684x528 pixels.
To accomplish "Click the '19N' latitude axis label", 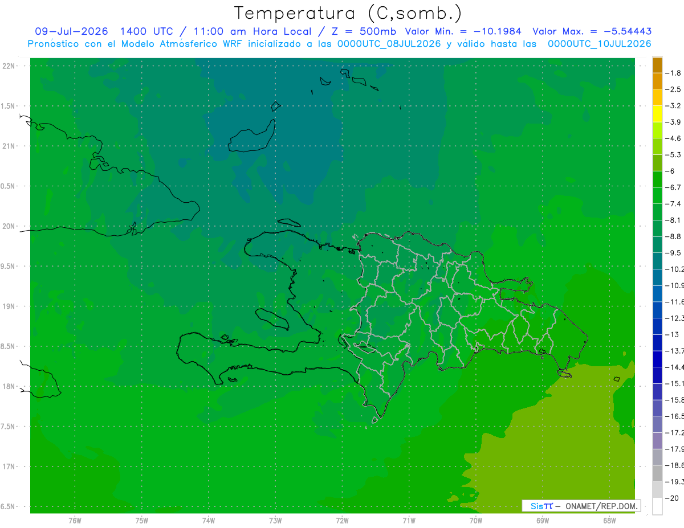I will 9,306.
